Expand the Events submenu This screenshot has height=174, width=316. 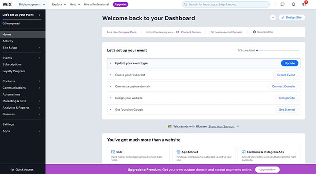(39, 58)
